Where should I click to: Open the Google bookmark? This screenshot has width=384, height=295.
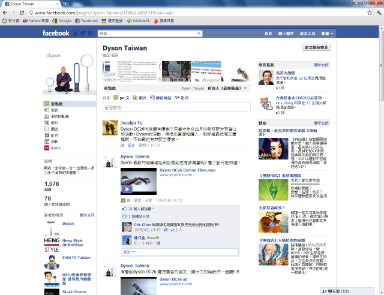[x=62, y=21]
